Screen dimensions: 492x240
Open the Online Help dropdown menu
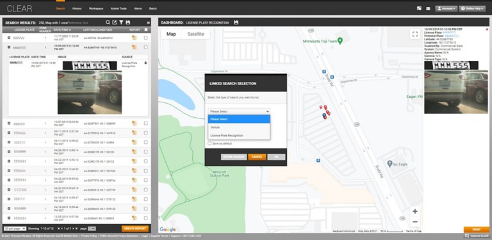tap(472, 8)
